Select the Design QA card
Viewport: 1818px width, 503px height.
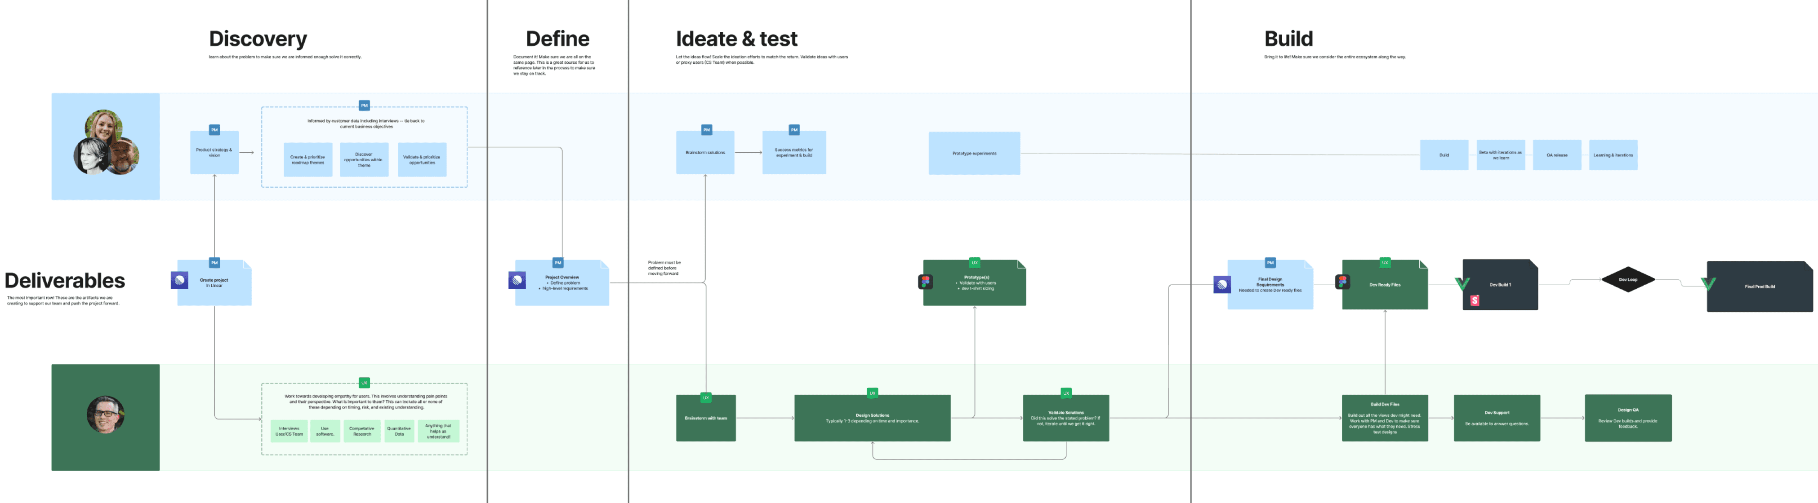tap(1627, 419)
